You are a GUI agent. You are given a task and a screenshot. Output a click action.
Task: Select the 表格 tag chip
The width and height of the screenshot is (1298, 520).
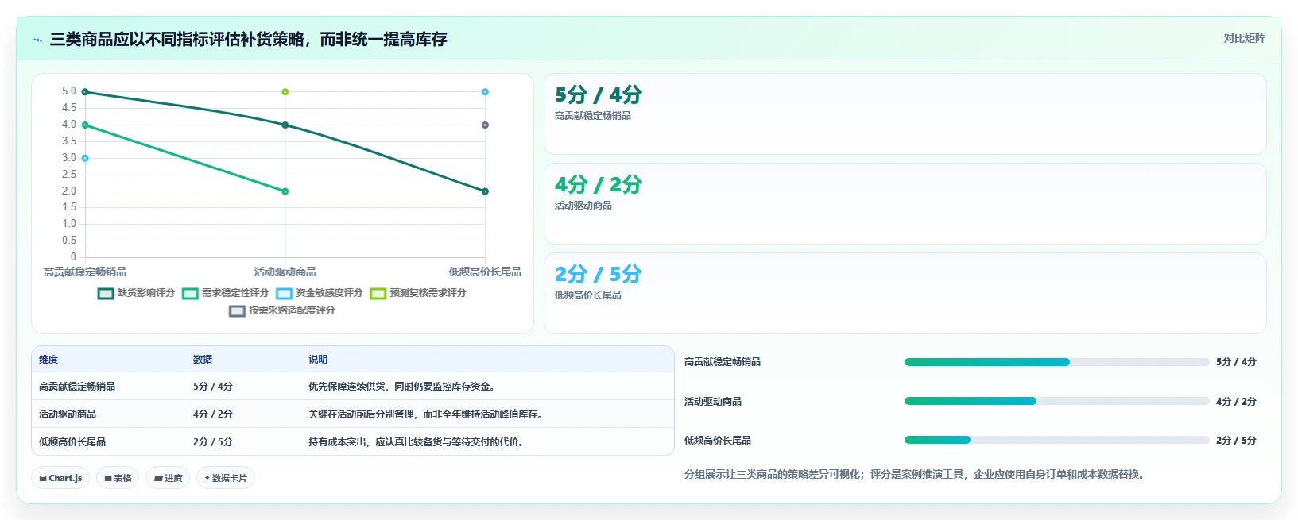pyautogui.click(x=118, y=478)
